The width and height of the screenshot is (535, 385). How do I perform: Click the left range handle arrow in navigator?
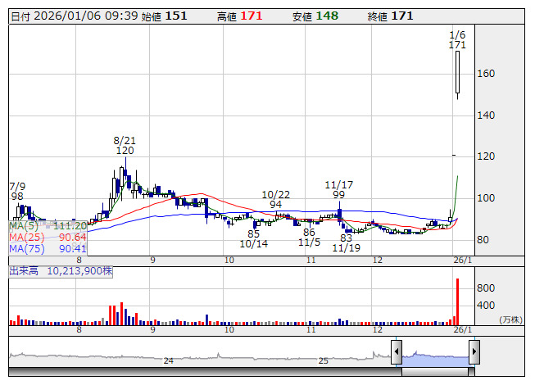click(x=397, y=353)
